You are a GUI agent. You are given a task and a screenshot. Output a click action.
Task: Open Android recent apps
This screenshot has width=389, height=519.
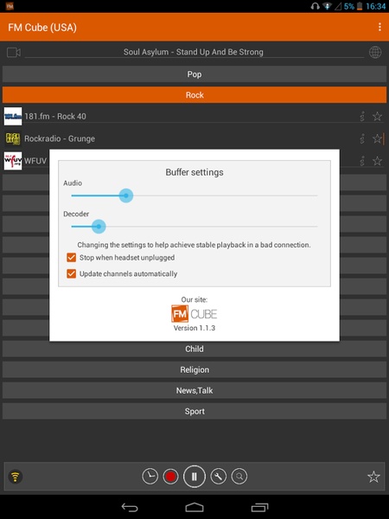[259, 507]
